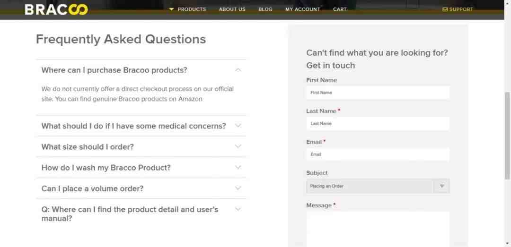Click chevron beside 'What size should I order?'
511x247 pixels.
pyautogui.click(x=238, y=146)
